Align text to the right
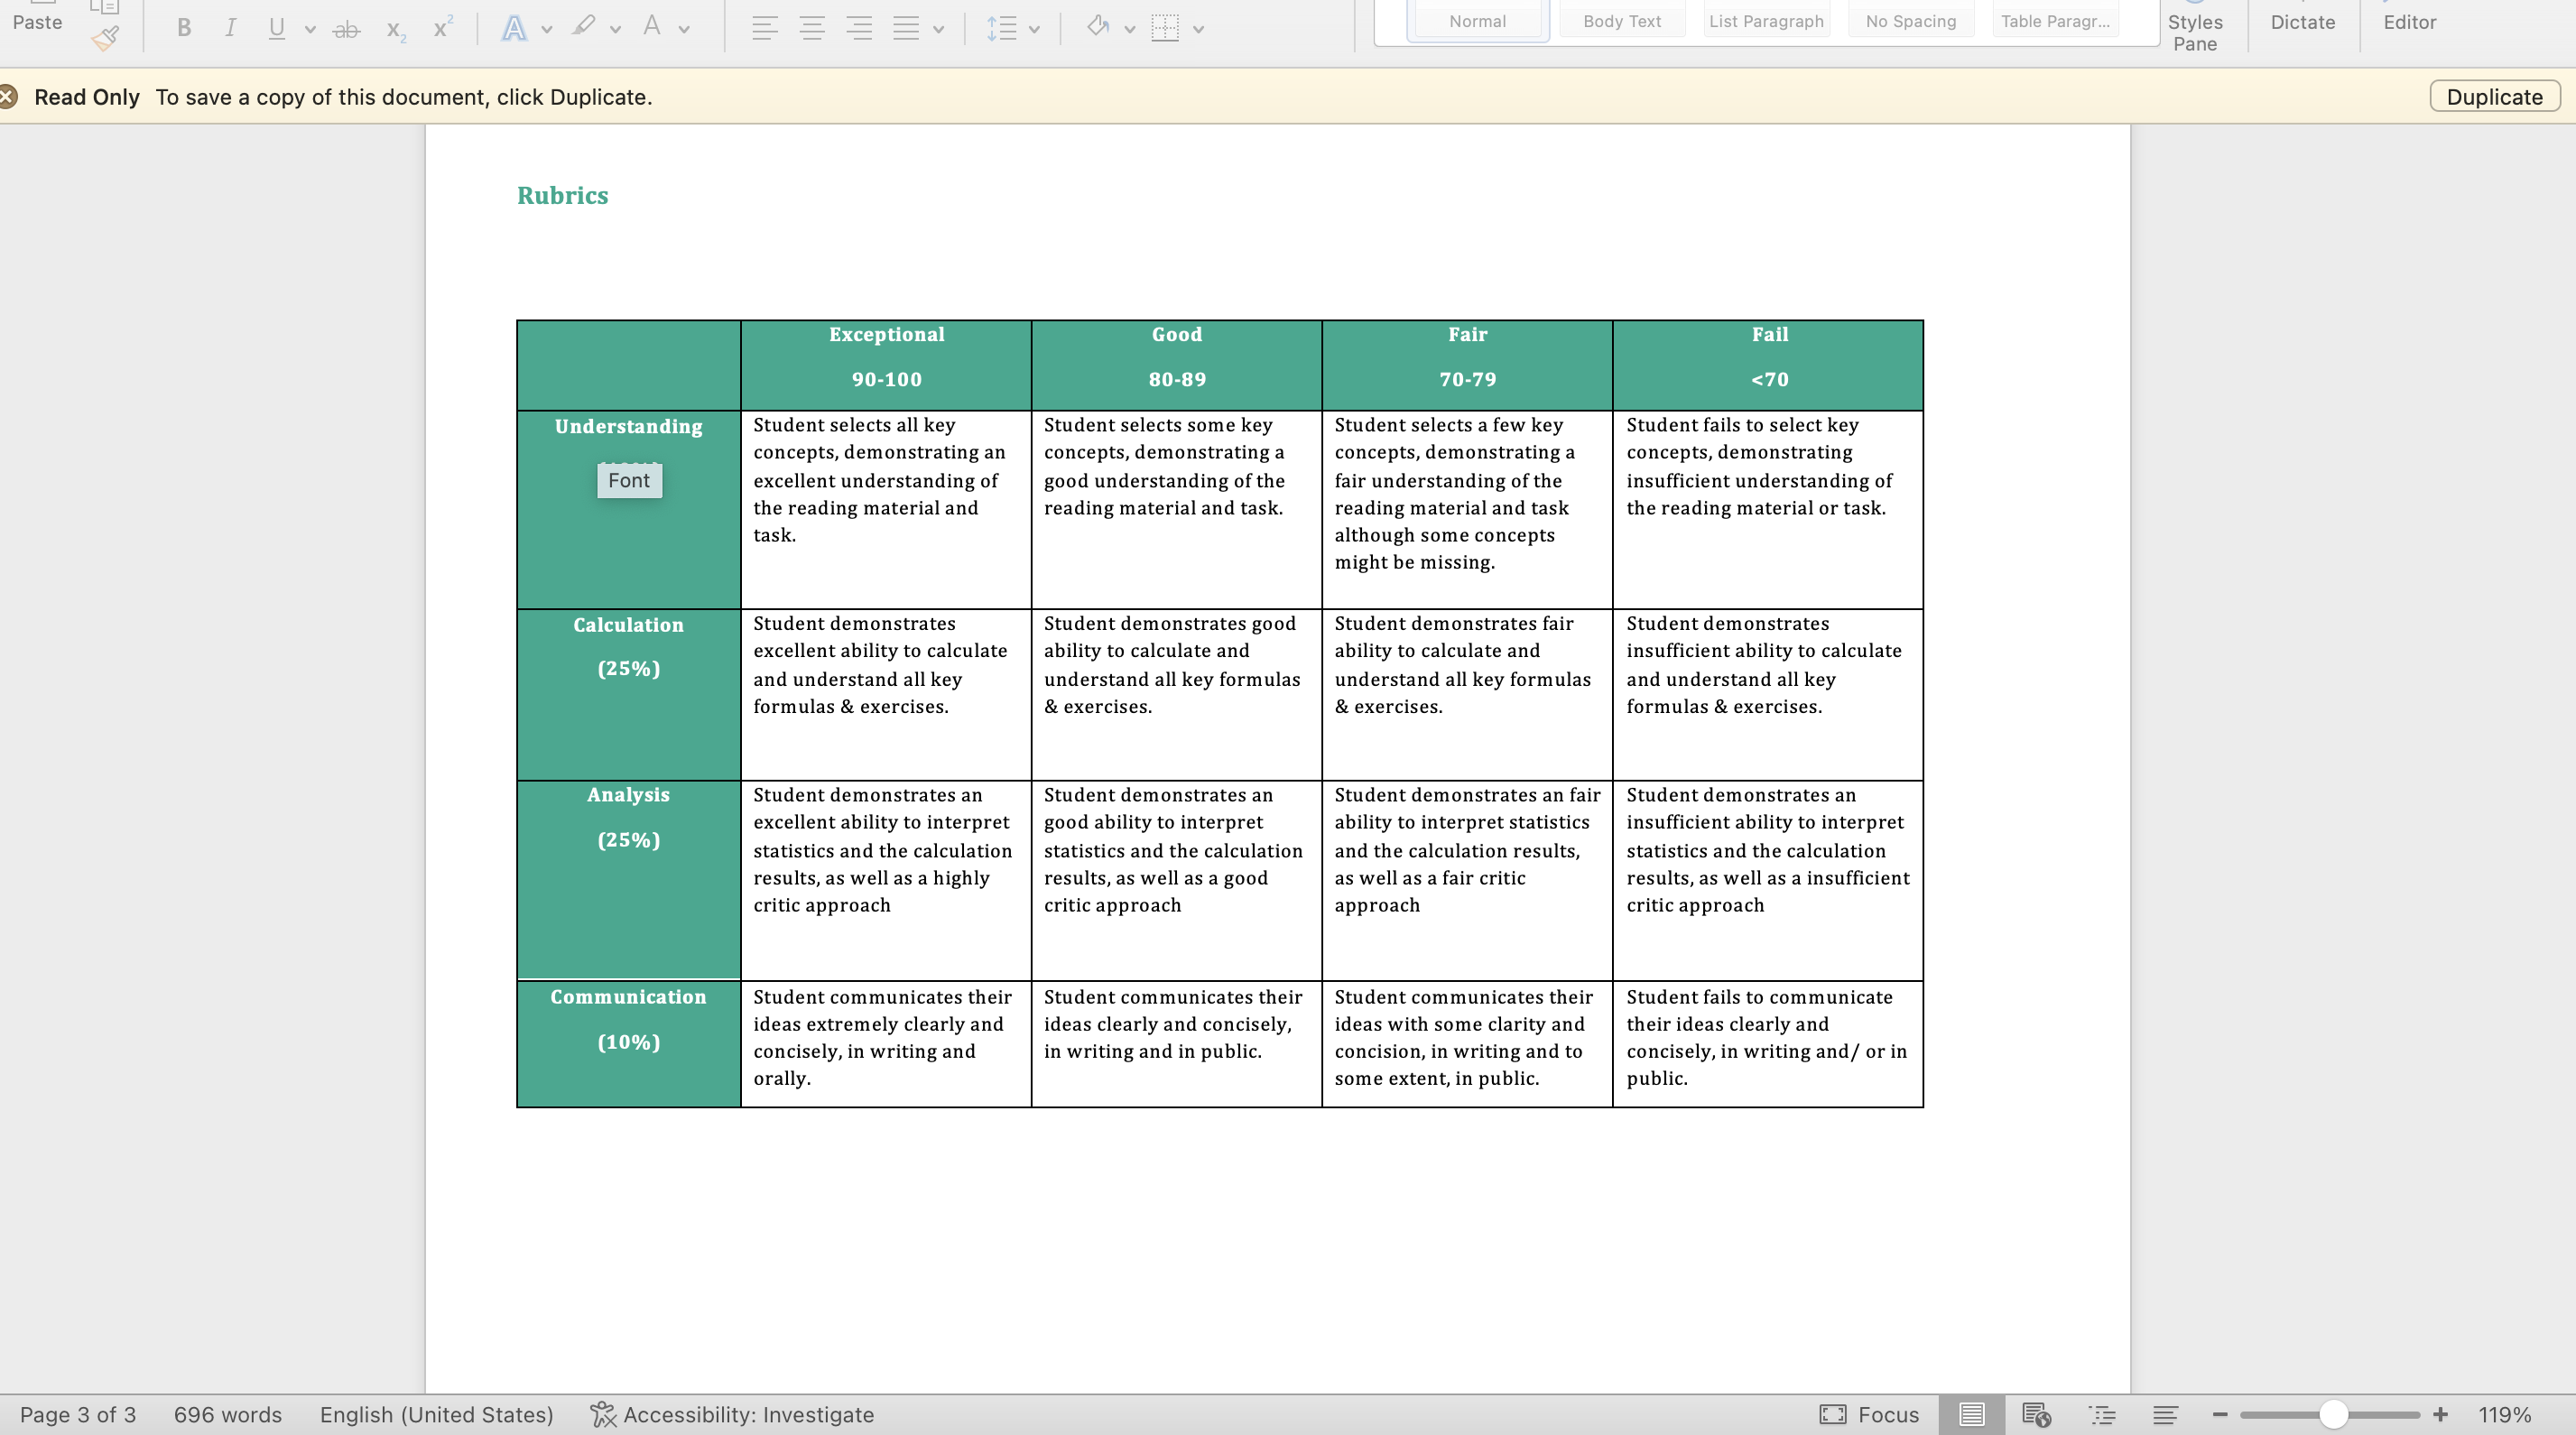The width and height of the screenshot is (2576, 1435). (x=859, y=28)
